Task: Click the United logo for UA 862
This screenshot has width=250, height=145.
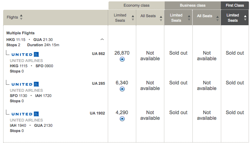Action: point(25,55)
